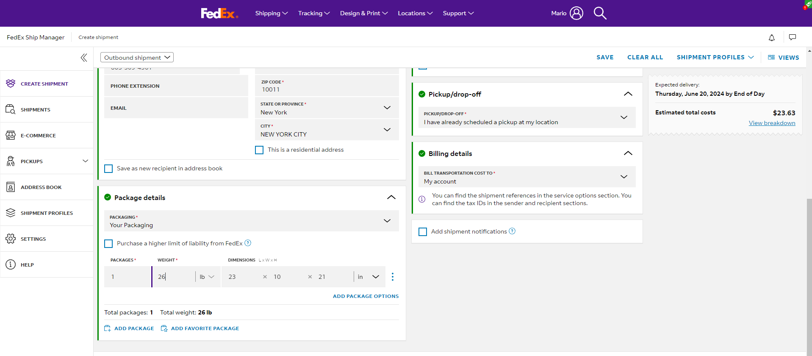Viewport: 812px width, 356px height.
Task: Open the search magnifier icon
Action: coord(600,13)
